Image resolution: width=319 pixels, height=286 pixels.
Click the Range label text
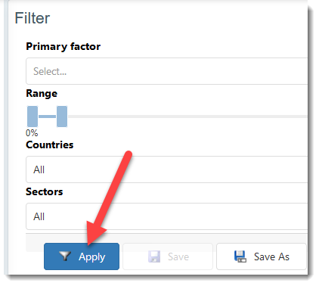point(42,94)
